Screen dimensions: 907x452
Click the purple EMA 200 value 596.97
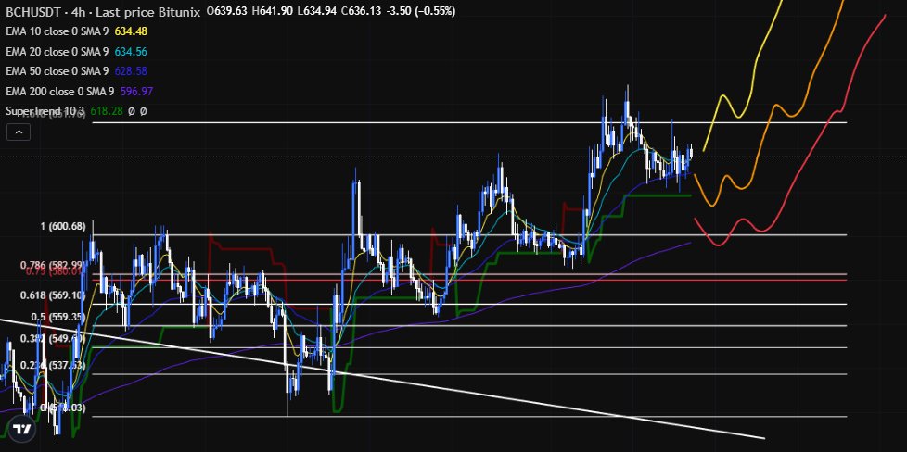coord(136,92)
